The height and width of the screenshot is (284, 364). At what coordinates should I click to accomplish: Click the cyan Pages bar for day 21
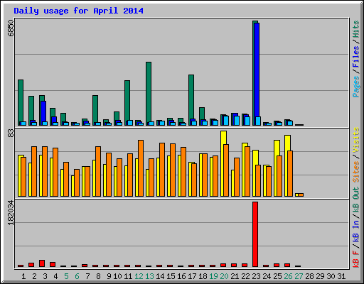coord(237,121)
